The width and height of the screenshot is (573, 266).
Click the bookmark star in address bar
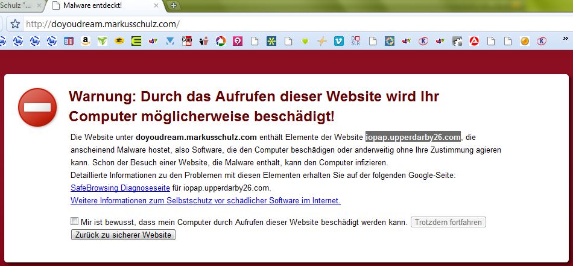click(x=15, y=24)
